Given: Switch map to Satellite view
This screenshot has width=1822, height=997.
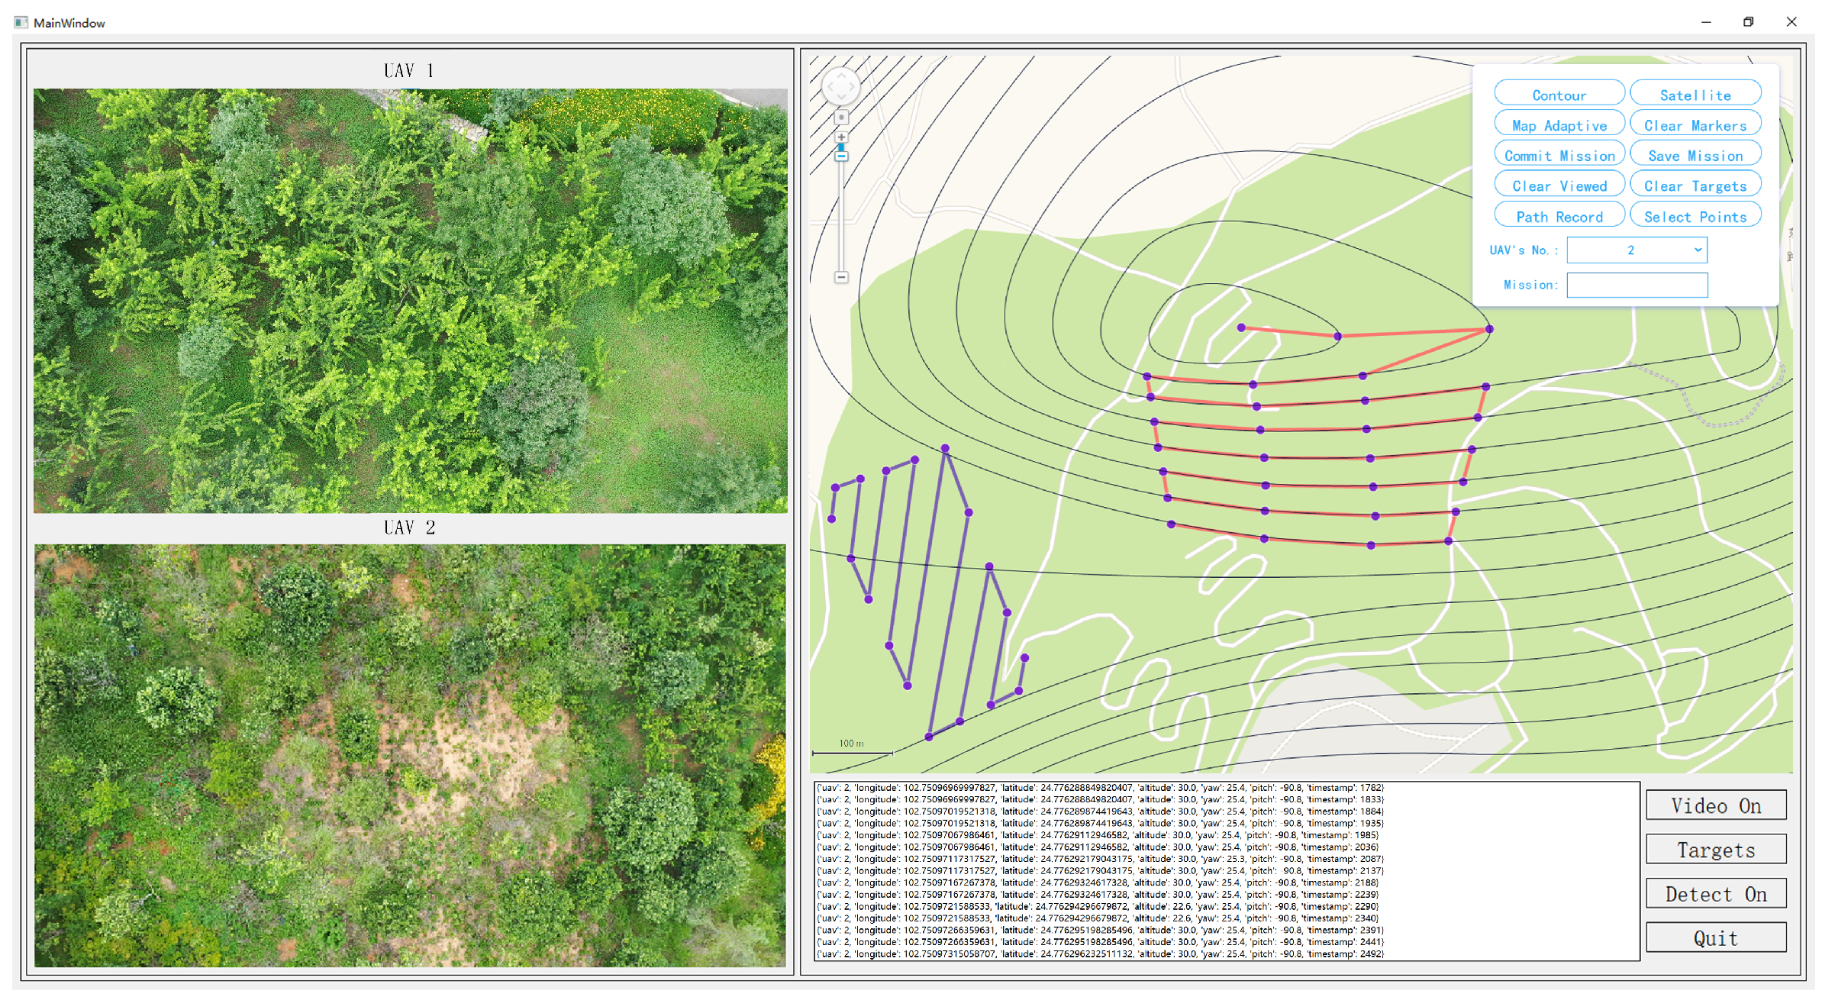Looking at the screenshot, I should pos(1695,95).
